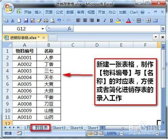
Task: Open the Office round logo button
Action: click(x=9, y=8)
